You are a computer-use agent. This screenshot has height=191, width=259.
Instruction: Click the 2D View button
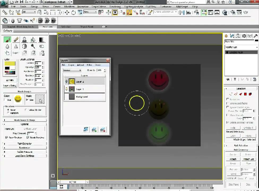coord(10,80)
